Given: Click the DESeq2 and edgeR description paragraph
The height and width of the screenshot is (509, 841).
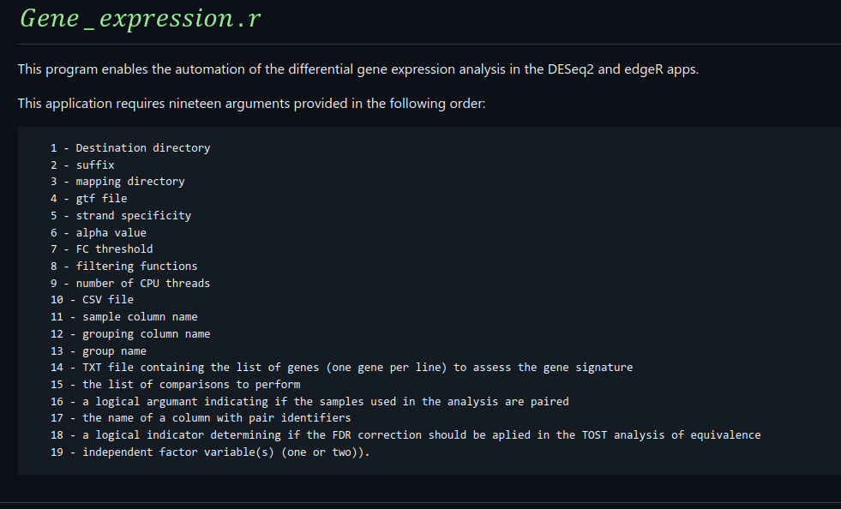Looking at the screenshot, I should point(358,69).
